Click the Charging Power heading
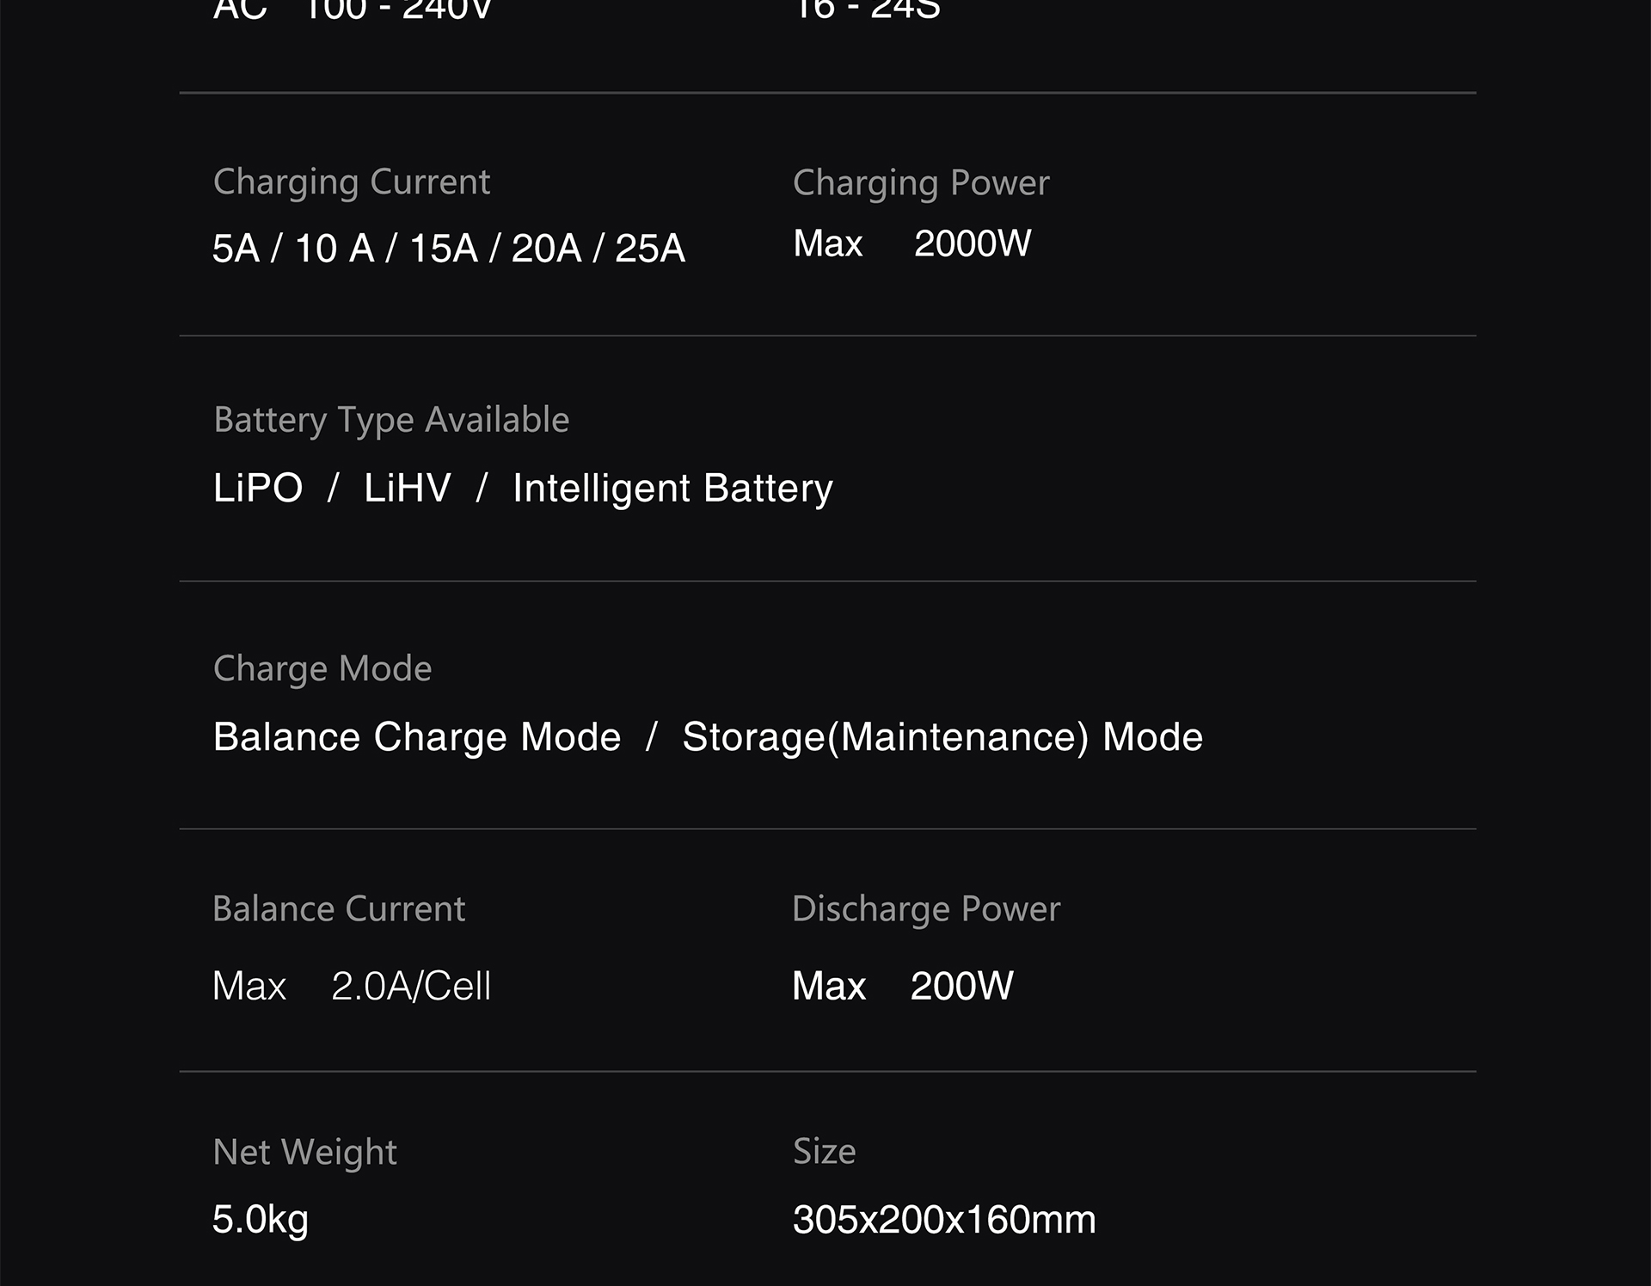 coord(920,183)
